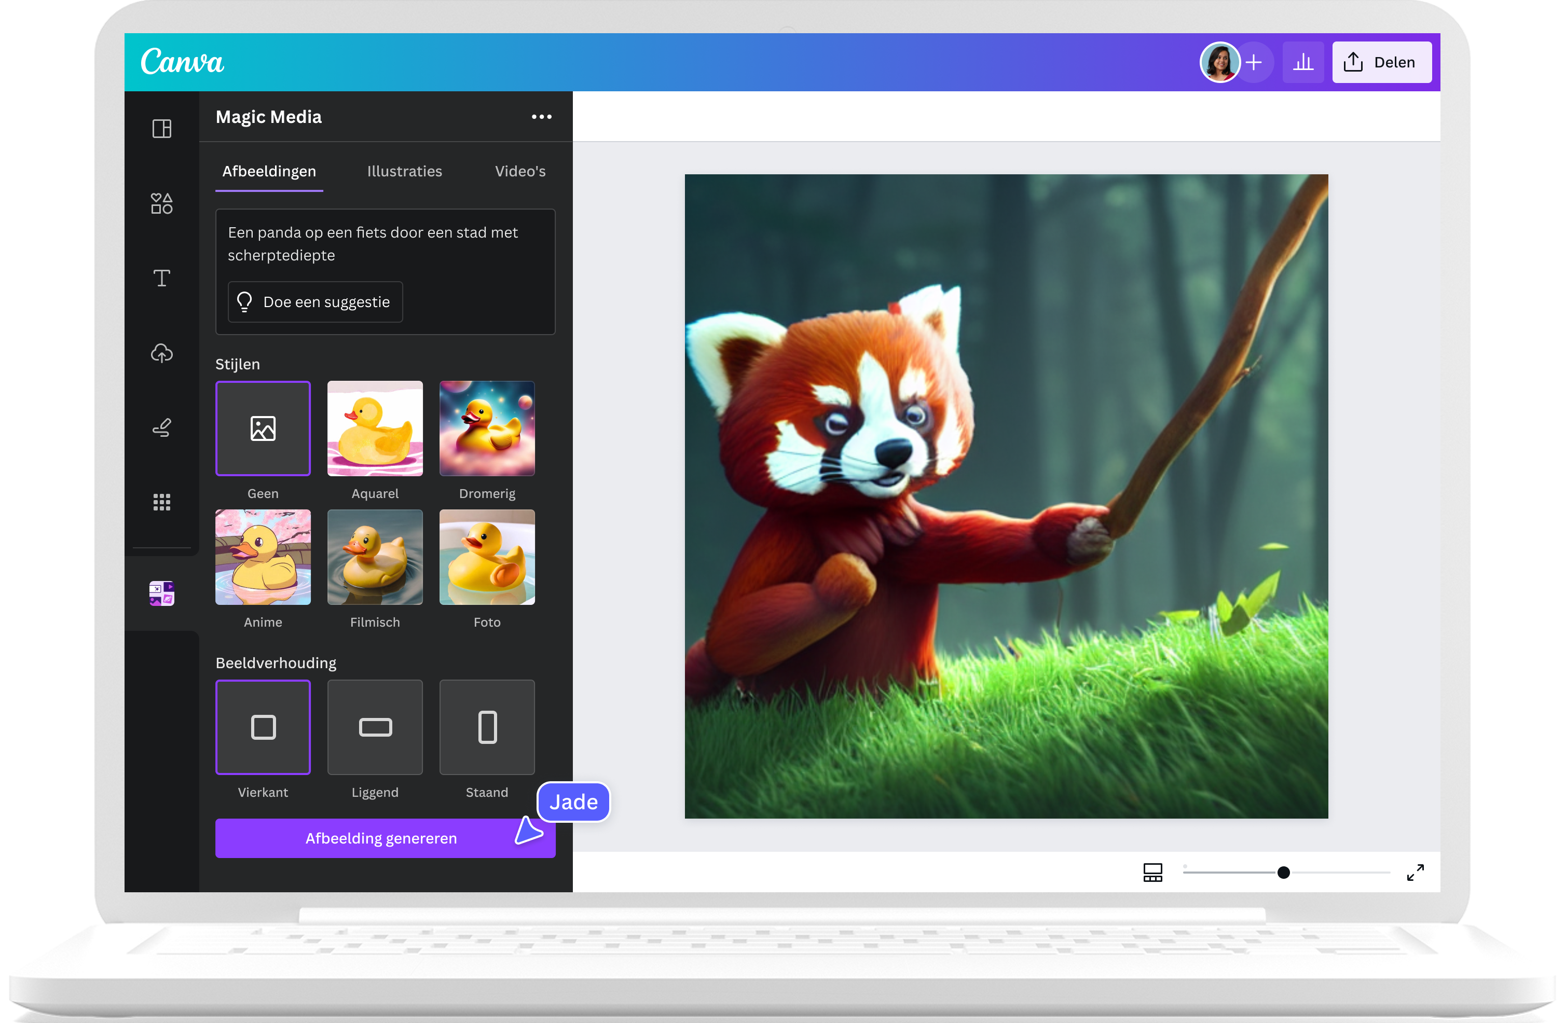Viewport: 1565px width, 1023px height.
Task: Open the Design templates panel icon
Action: pyautogui.click(x=161, y=129)
